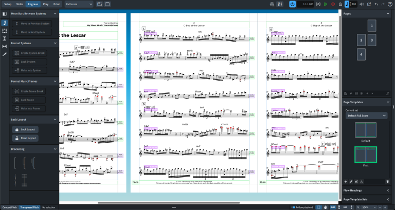Click the Lock Layout button
This screenshot has width=395, height=210.
coord(25,129)
